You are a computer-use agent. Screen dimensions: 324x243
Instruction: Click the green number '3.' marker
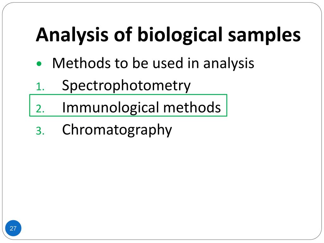pyautogui.click(x=40, y=131)
